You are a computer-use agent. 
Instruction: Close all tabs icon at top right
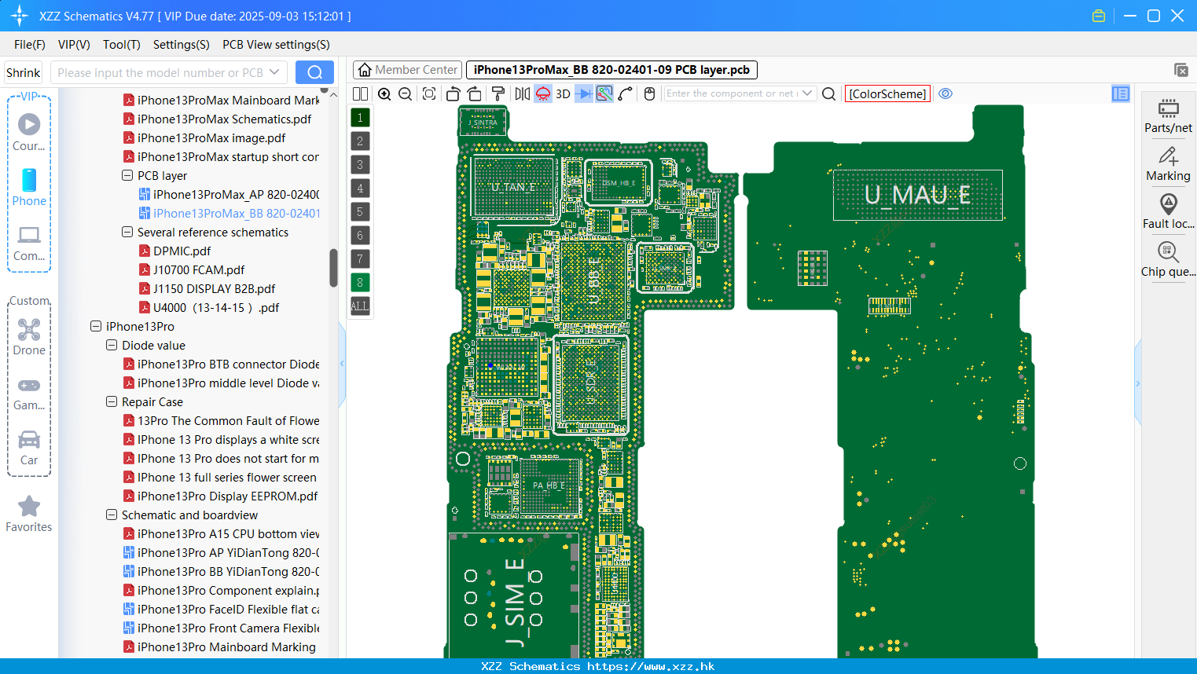(1181, 70)
